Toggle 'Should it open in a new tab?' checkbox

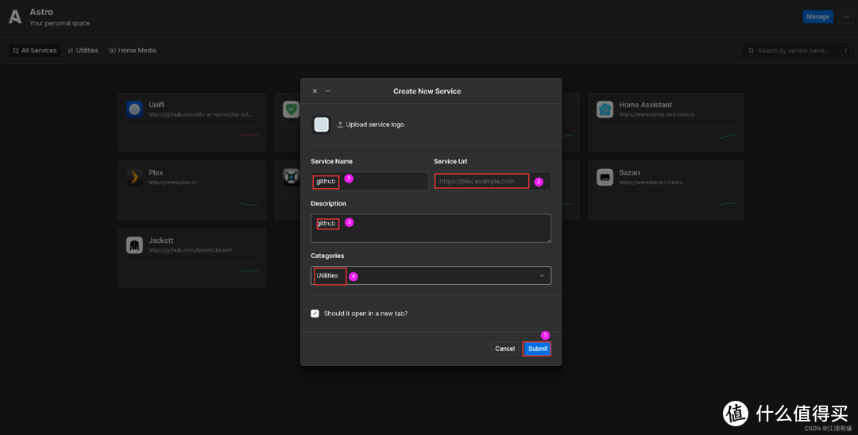[x=315, y=314]
